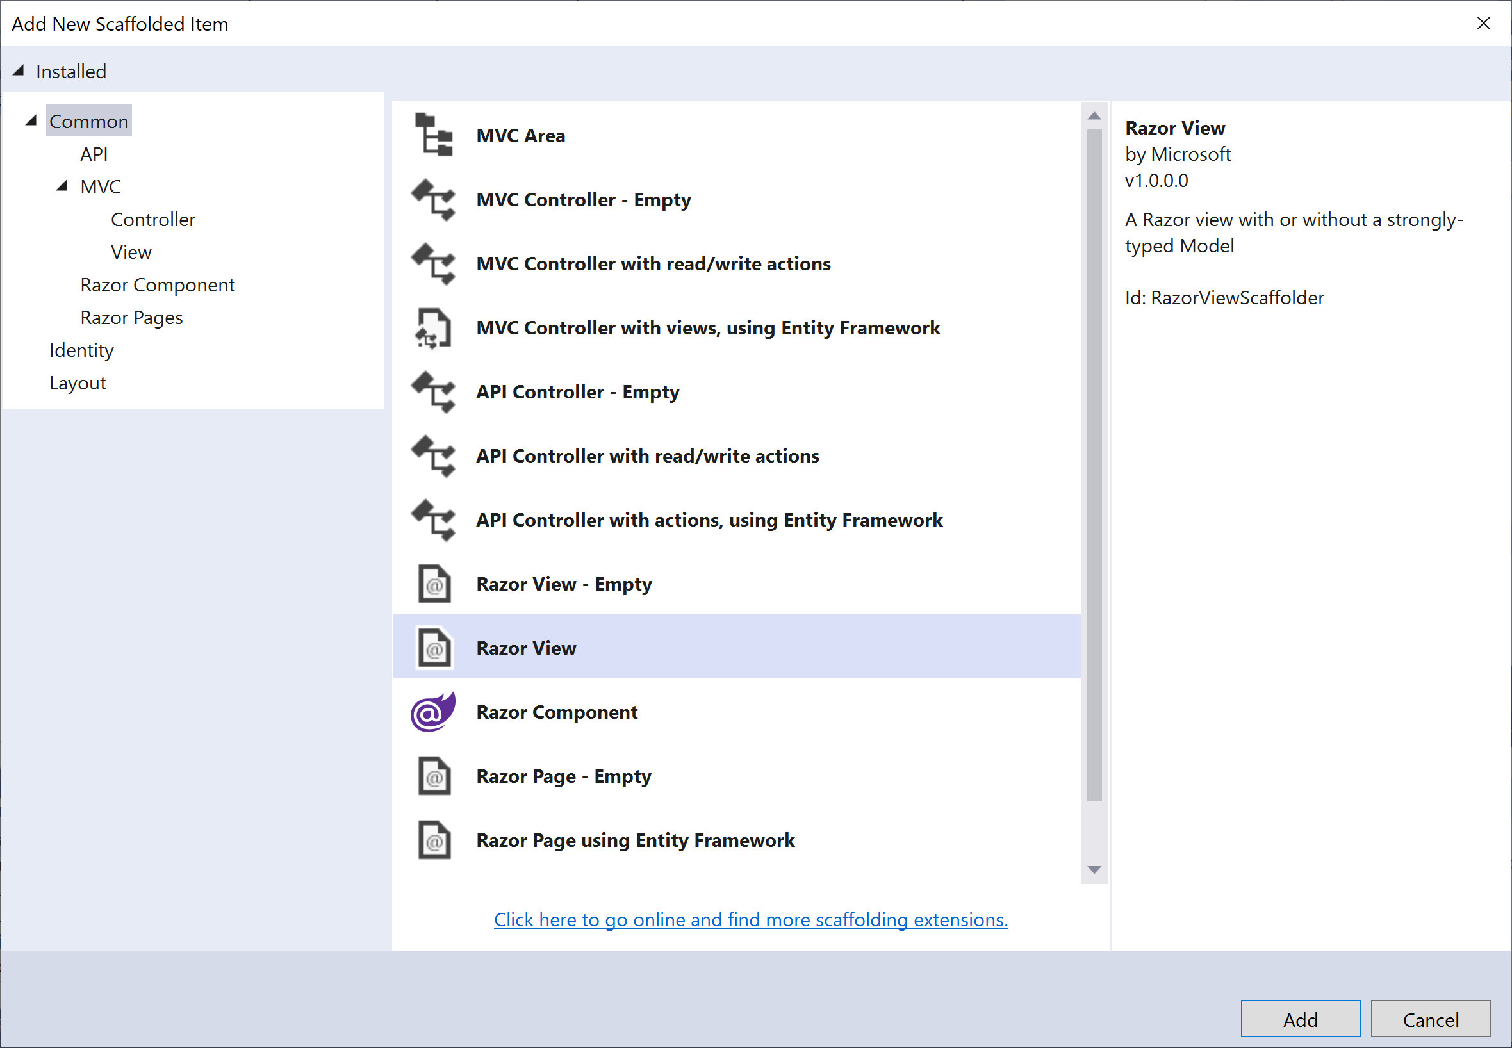The height and width of the screenshot is (1048, 1512).
Task: Select API Controller with read/write actions
Action: pos(647,455)
